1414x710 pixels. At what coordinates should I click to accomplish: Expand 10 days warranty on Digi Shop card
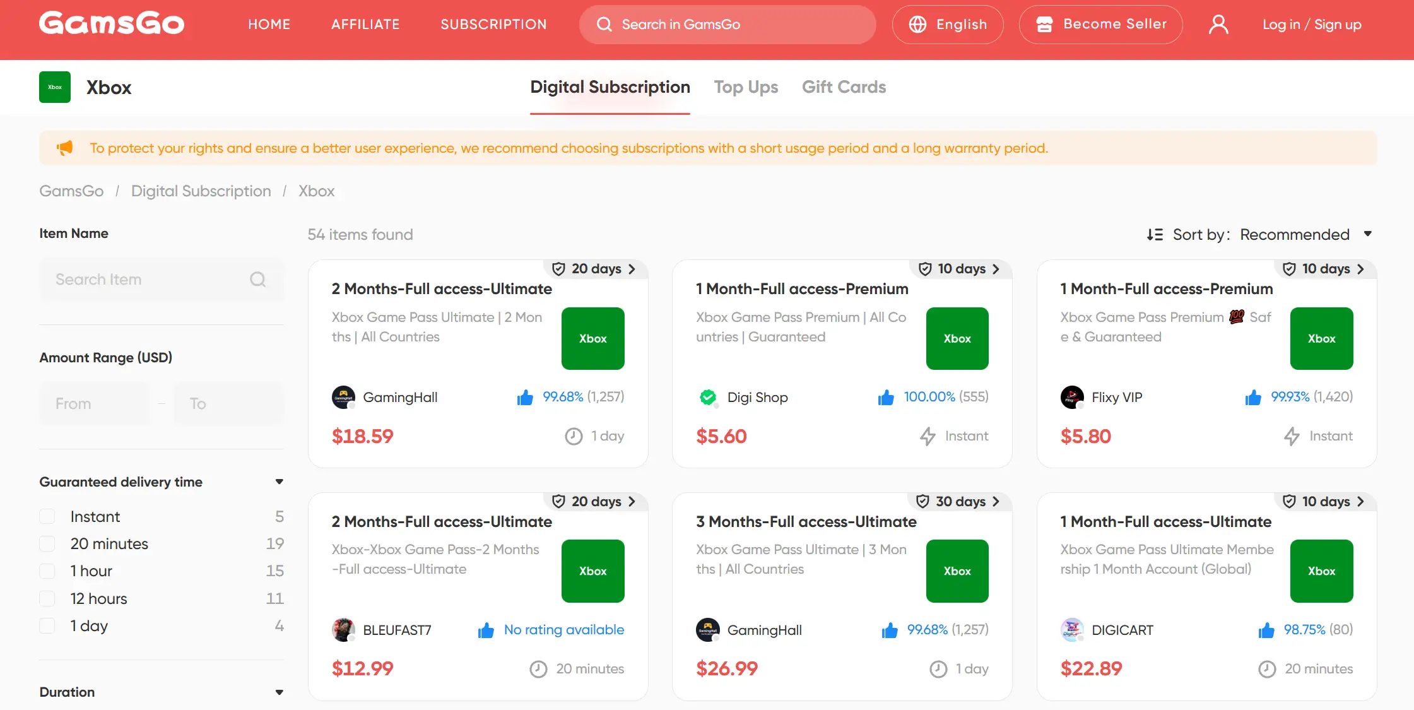pyautogui.click(x=960, y=269)
